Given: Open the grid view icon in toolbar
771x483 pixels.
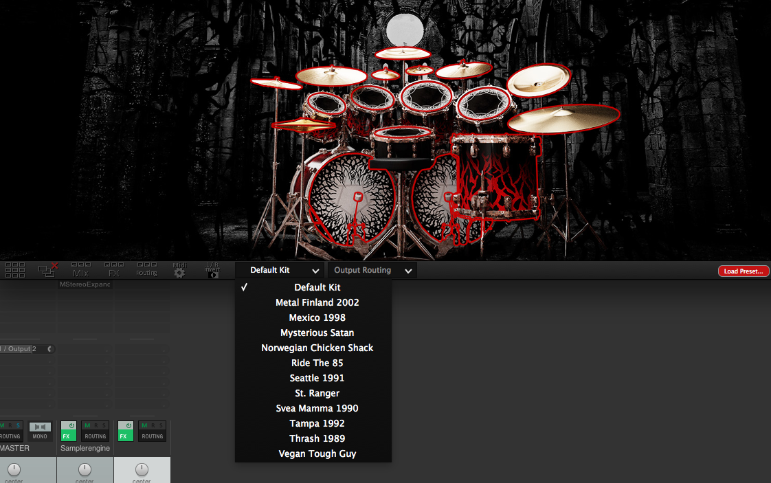Looking at the screenshot, I should 14,270.
